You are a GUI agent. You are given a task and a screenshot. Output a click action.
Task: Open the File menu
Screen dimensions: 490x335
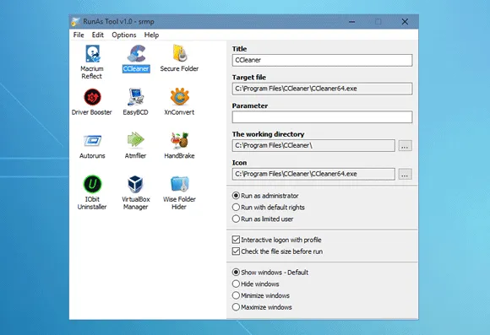point(79,35)
